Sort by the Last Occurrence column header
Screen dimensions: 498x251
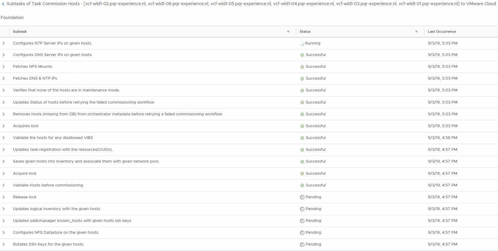coord(442,31)
